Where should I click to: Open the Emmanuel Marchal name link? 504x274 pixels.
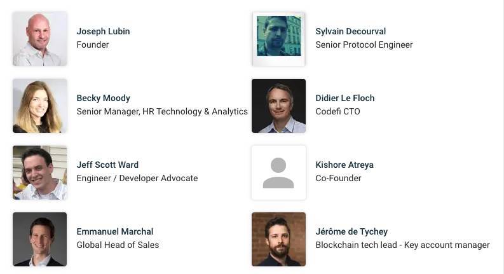115,231
